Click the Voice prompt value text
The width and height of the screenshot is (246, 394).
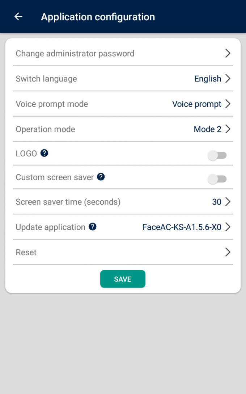coord(196,104)
